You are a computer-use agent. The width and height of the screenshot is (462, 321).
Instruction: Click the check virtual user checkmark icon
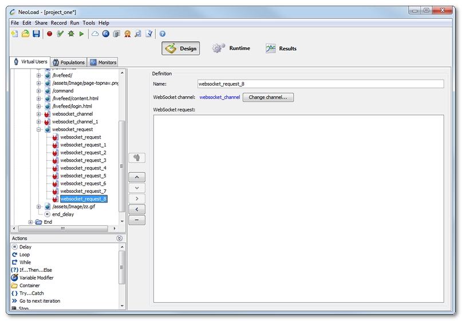point(60,34)
